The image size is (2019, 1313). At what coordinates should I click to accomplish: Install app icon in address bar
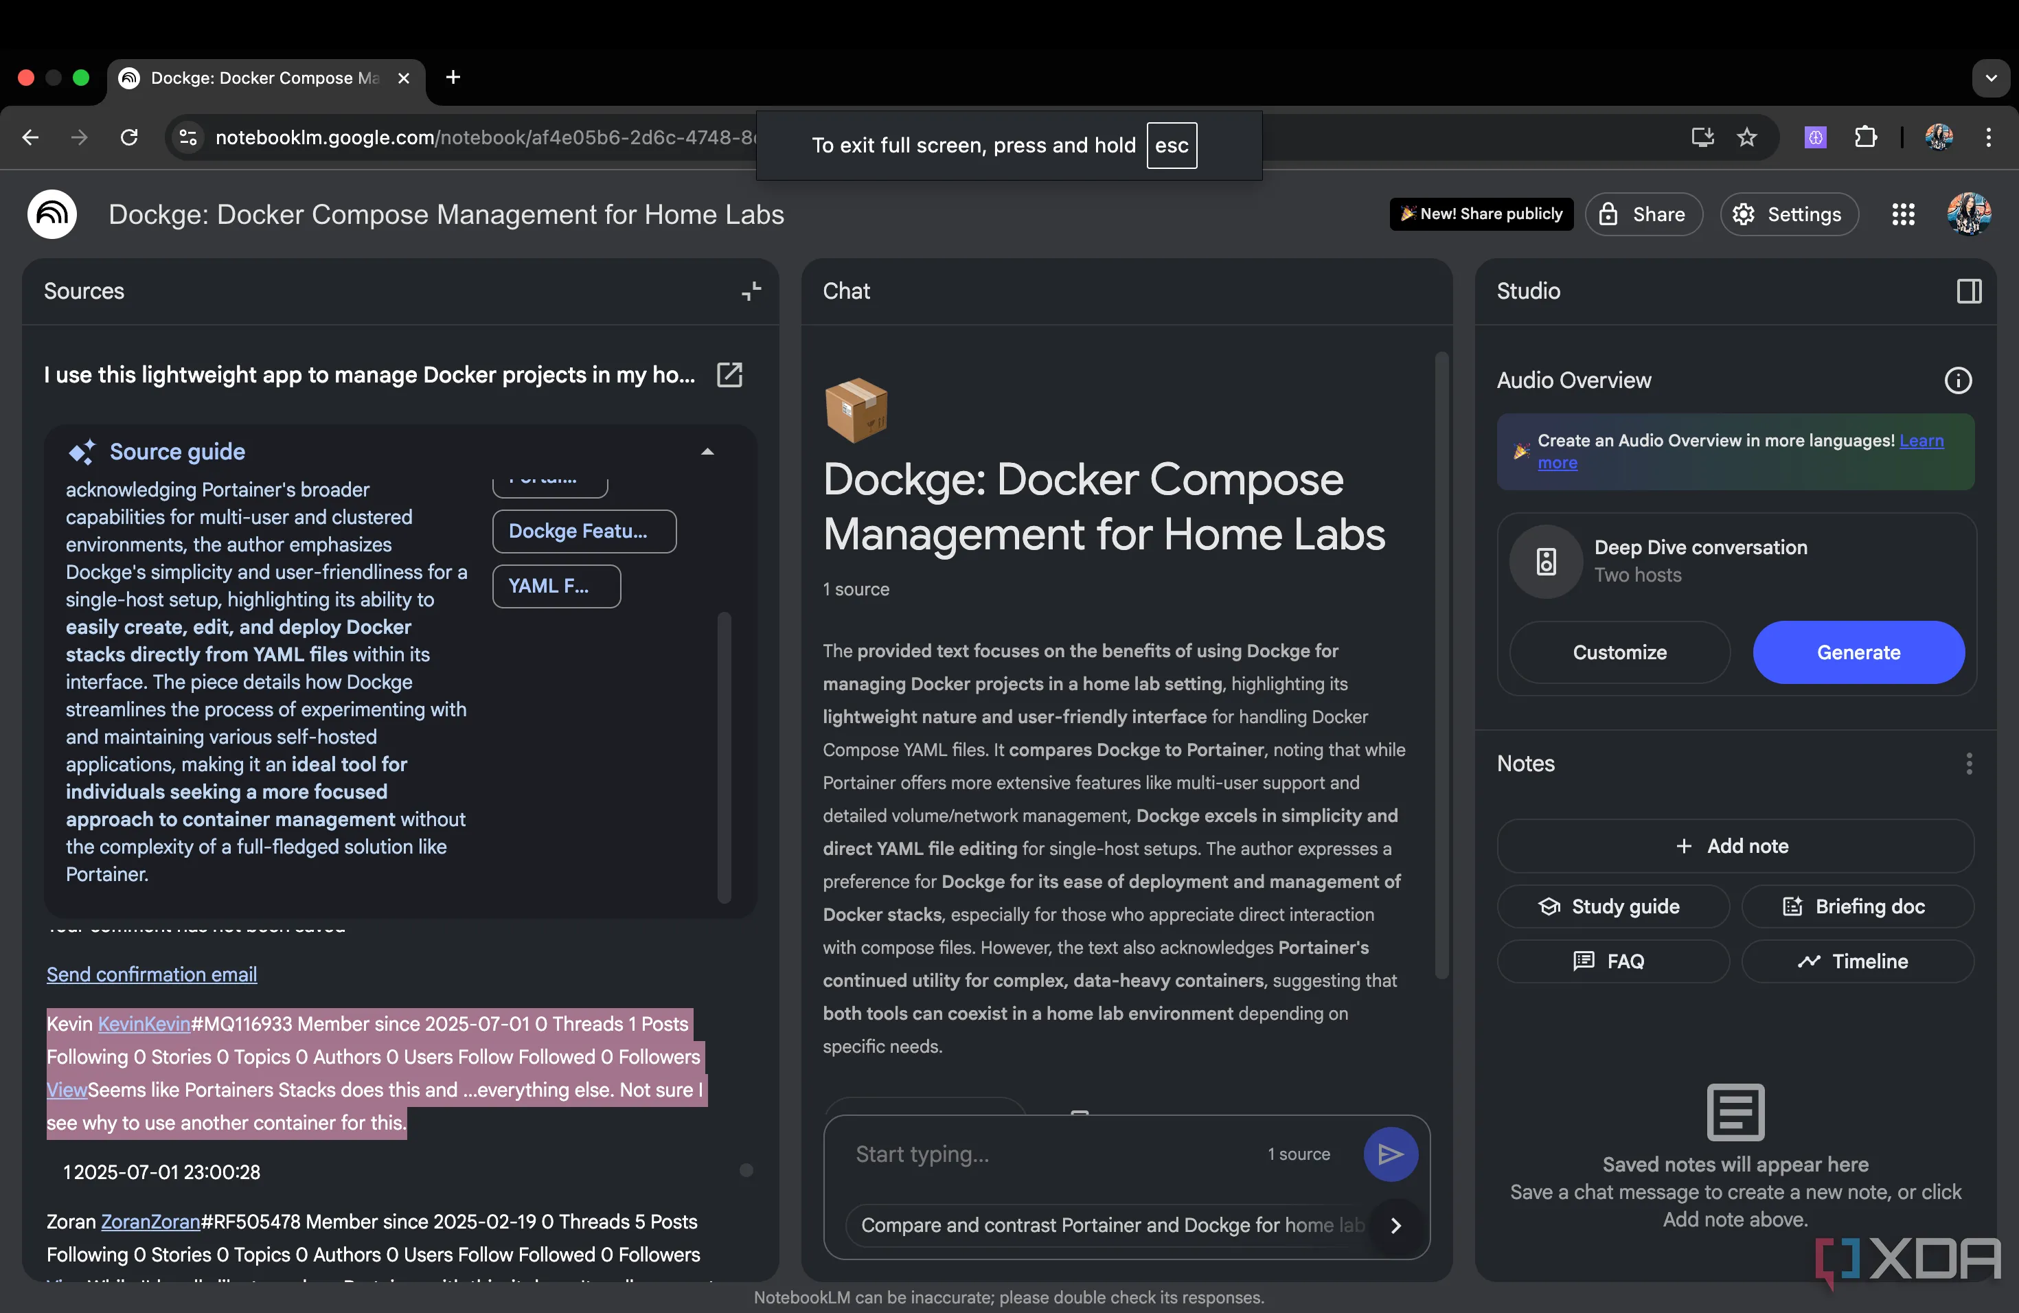tap(1702, 137)
